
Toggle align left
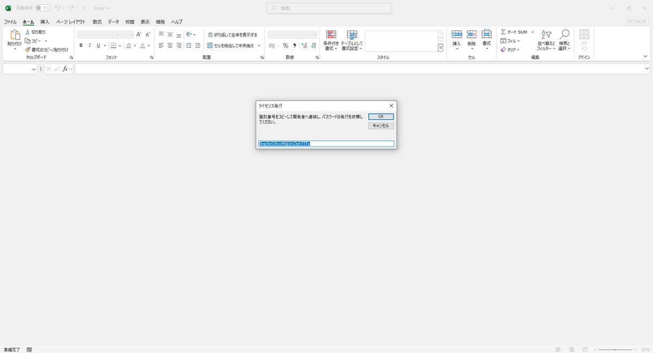point(161,45)
